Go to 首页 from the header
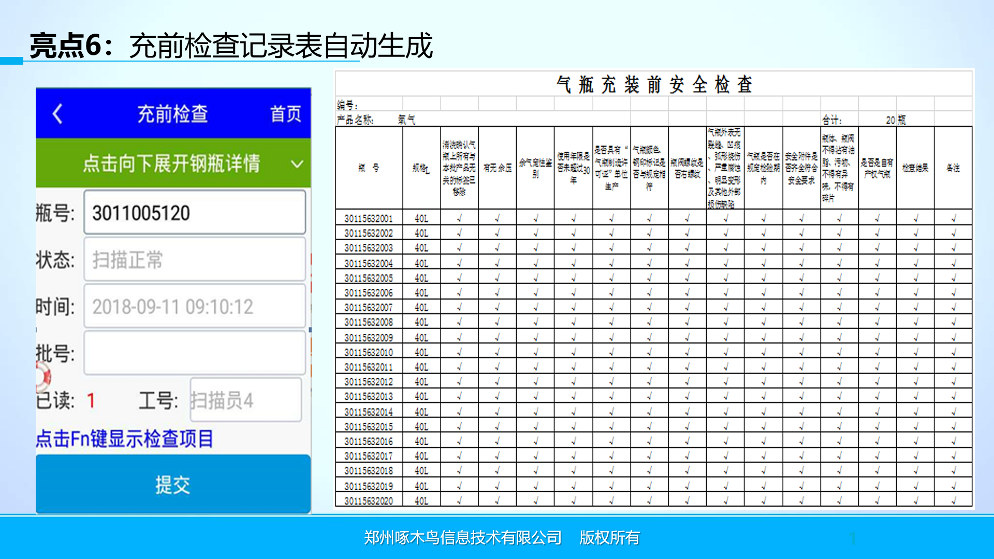This screenshot has width=994, height=559. (285, 114)
